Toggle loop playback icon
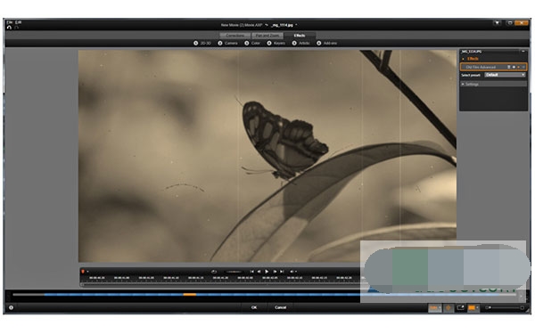This screenshot has height=334, width=535. (214, 272)
